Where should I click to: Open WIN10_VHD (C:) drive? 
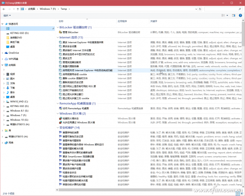click(17, 102)
